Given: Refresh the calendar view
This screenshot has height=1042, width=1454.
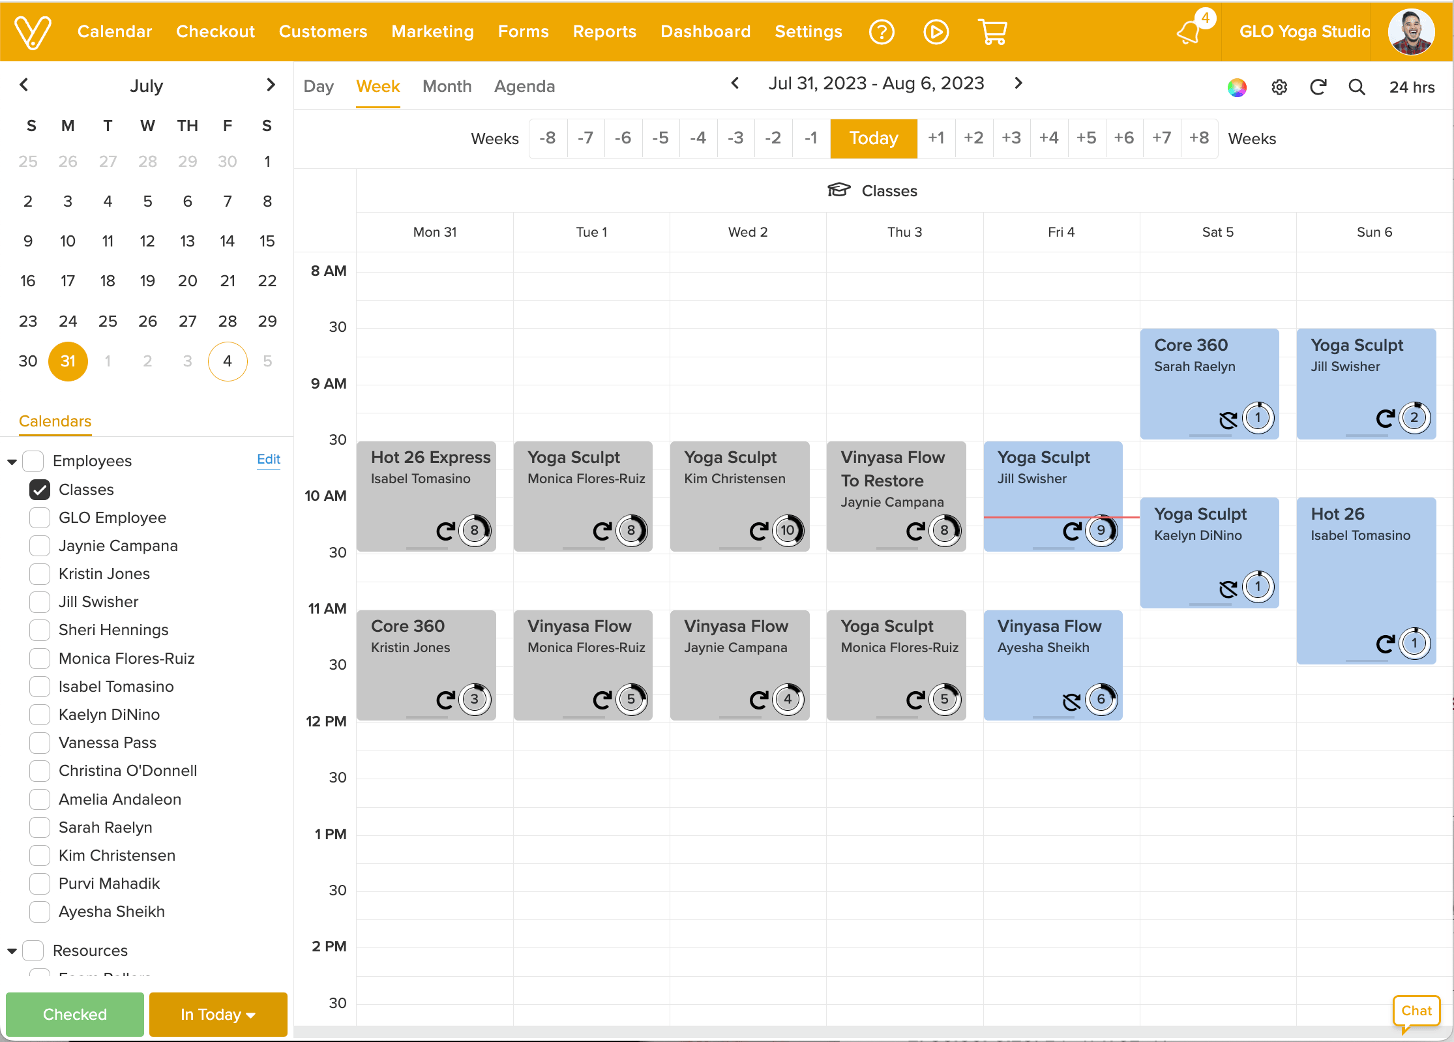Looking at the screenshot, I should (1318, 87).
